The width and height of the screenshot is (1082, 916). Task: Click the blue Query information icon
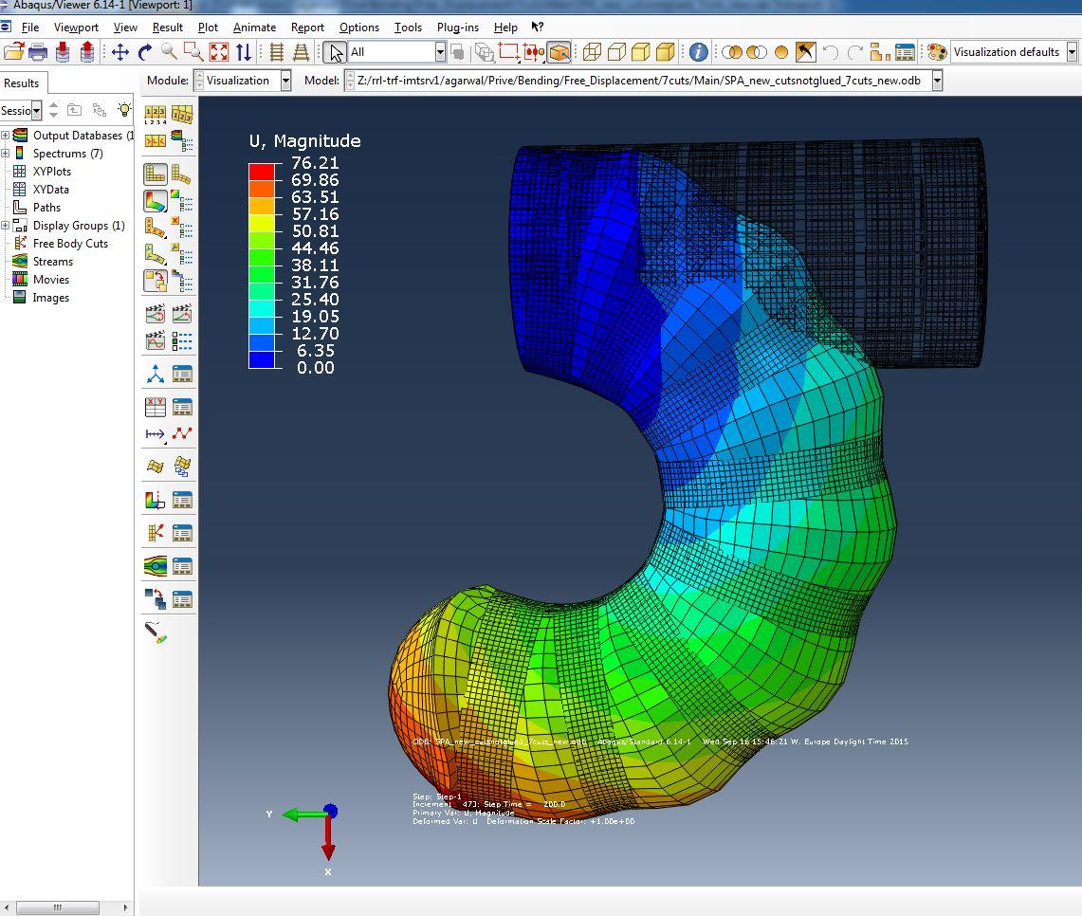coord(698,52)
